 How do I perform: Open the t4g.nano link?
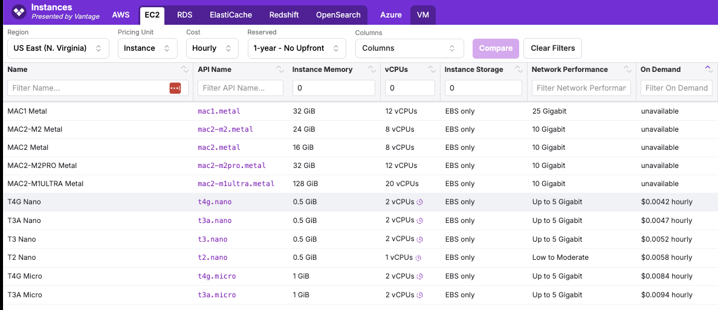click(x=215, y=202)
